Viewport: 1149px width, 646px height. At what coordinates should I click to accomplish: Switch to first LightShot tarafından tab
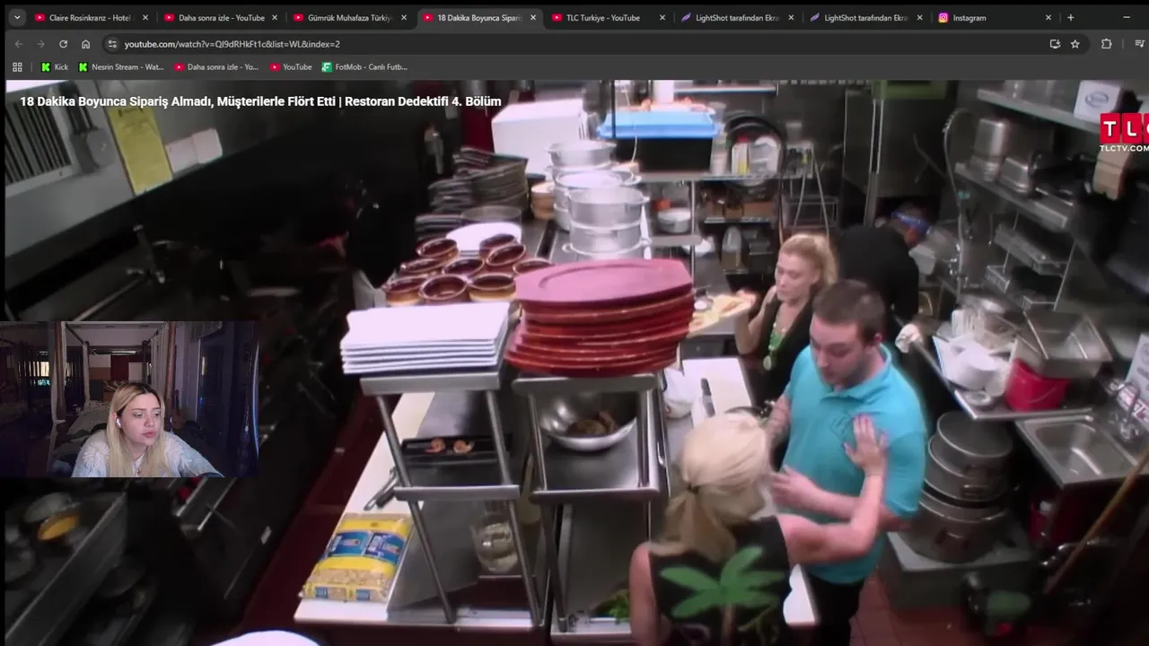click(736, 17)
